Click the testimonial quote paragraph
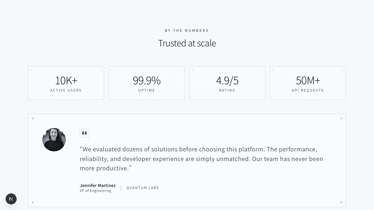The height and width of the screenshot is (210, 374). tap(201, 159)
